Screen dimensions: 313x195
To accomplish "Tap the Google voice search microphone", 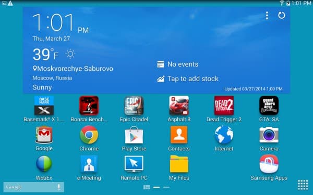I will point(58,187).
